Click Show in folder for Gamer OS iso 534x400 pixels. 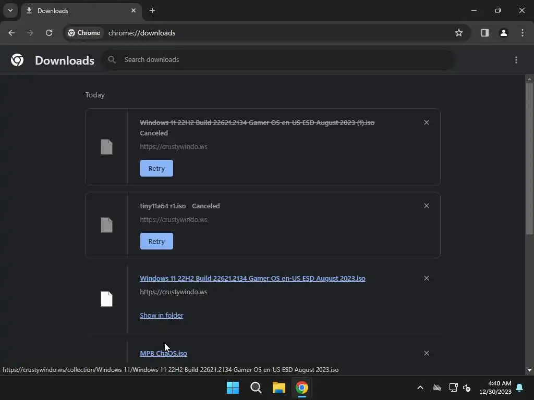pos(162,315)
